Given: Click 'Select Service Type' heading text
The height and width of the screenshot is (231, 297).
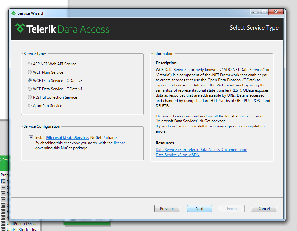Looking at the screenshot, I should click(x=254, y=28).
